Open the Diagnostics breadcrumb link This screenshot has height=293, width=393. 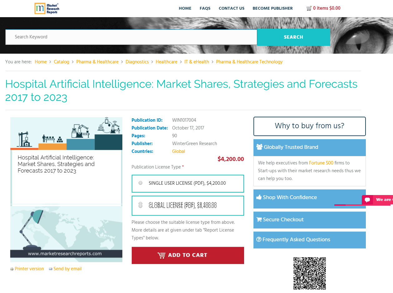(137, 62)
